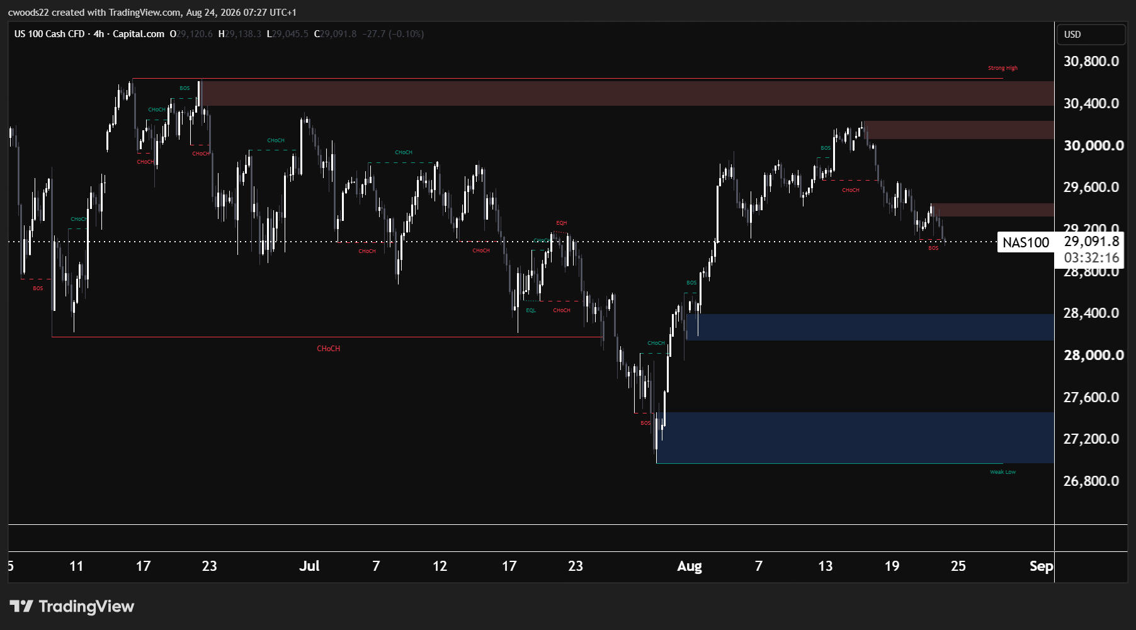1136x630 pixels.
Task: Click the 03:32:16 bar countdown timer
Action: [x=1091, y=258]
